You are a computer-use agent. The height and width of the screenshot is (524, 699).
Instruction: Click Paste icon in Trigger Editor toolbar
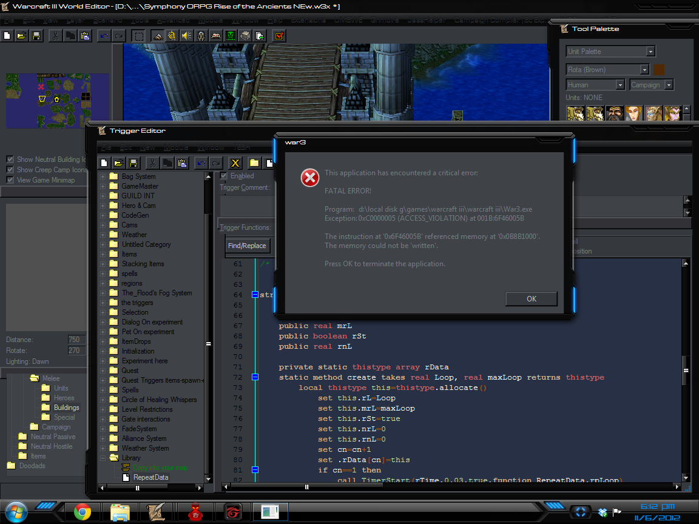point(182,163)
